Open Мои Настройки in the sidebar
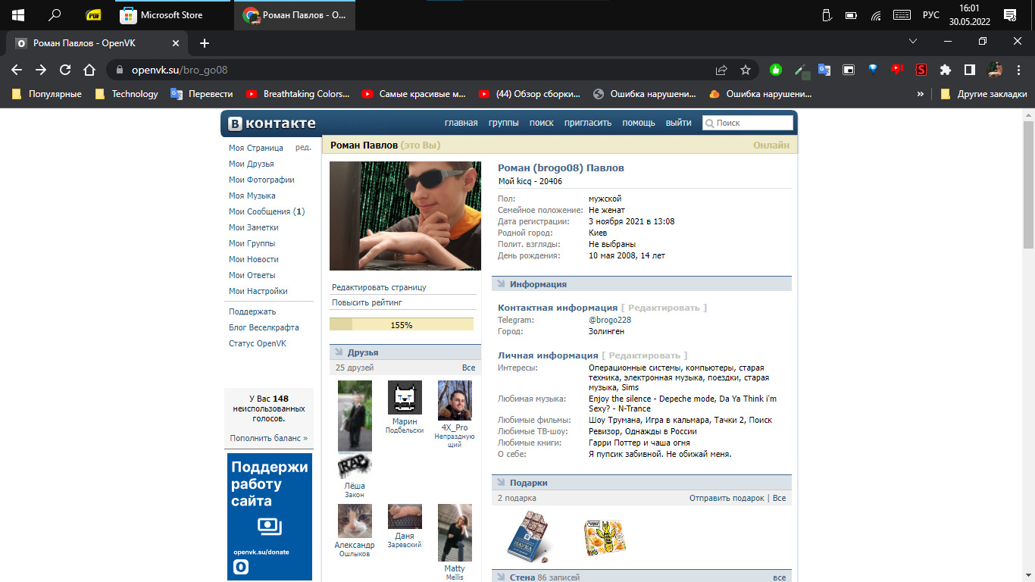Image resolution: width=1035 pixels, height=582 pixels. pyautogui.click(x=258, y=291)
